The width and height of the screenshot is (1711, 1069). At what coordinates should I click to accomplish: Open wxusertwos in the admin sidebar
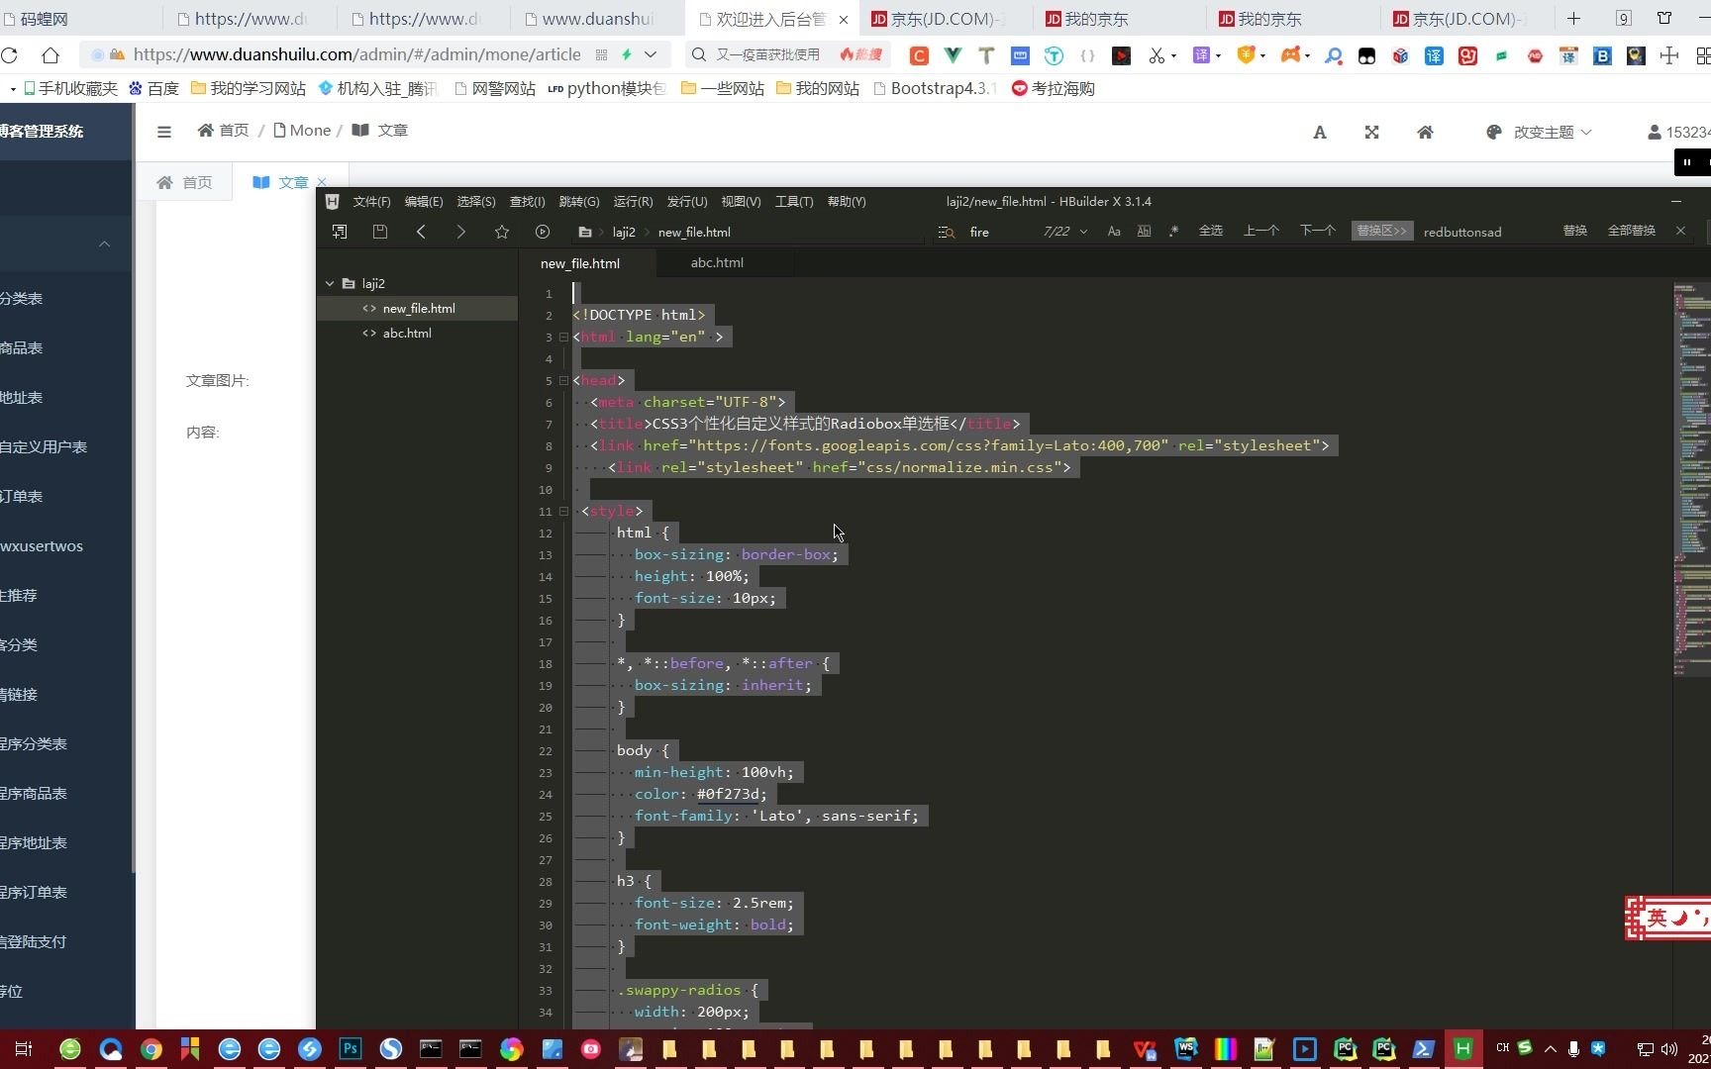[44, 546]
